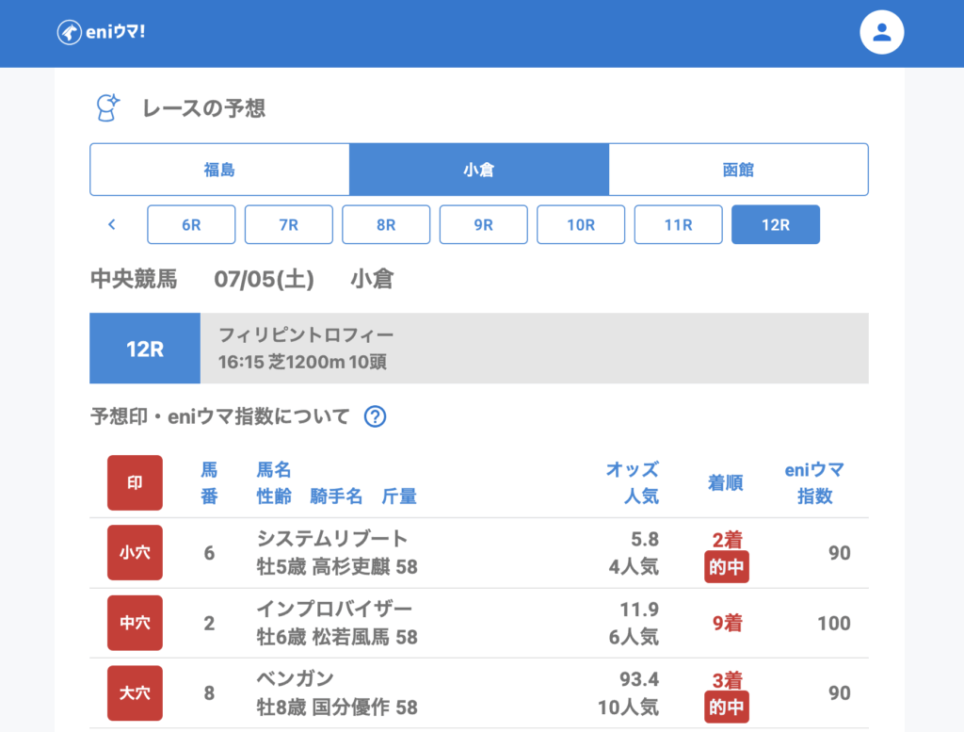Select race 7R

coord(288,224)
